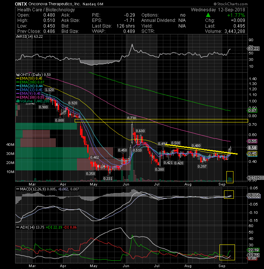Click the Low value 0.450 in the header
Viewport: 264px width, 269px height.
[49, 26]
